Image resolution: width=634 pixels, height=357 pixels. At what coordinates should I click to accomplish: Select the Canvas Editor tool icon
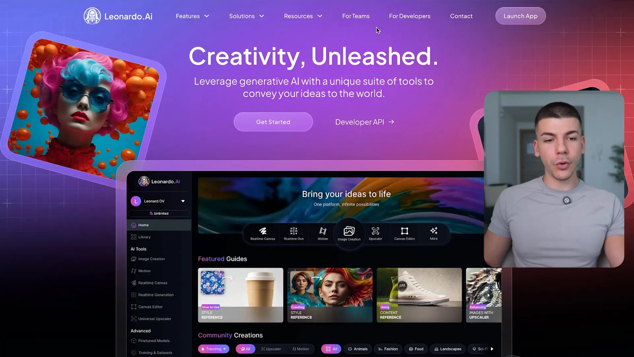tap(405, 231)
